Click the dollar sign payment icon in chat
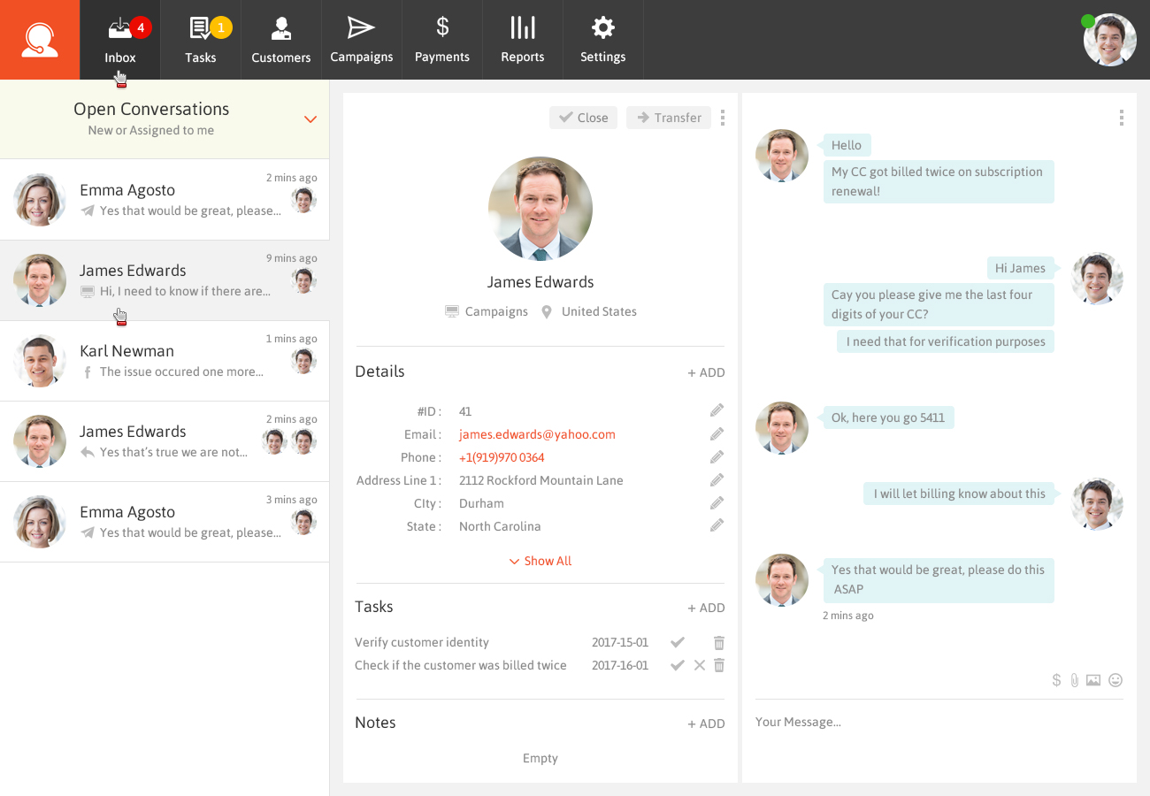 tap(1056, 680)
